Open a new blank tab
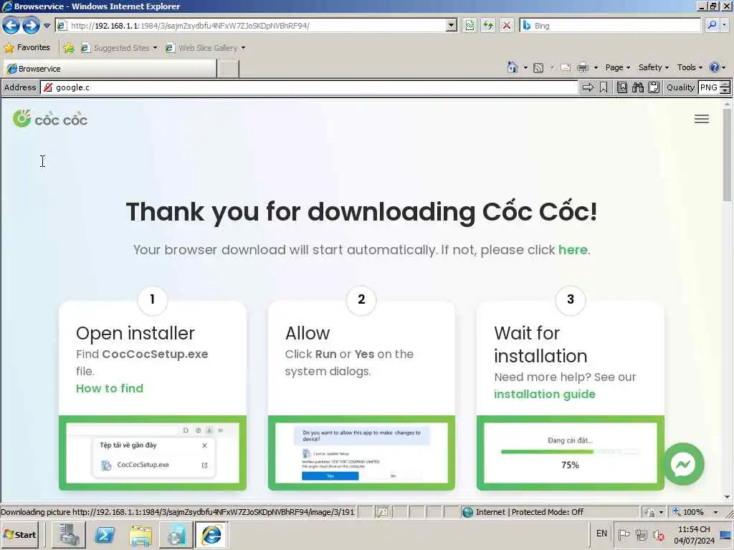 (x=228, y=68)
